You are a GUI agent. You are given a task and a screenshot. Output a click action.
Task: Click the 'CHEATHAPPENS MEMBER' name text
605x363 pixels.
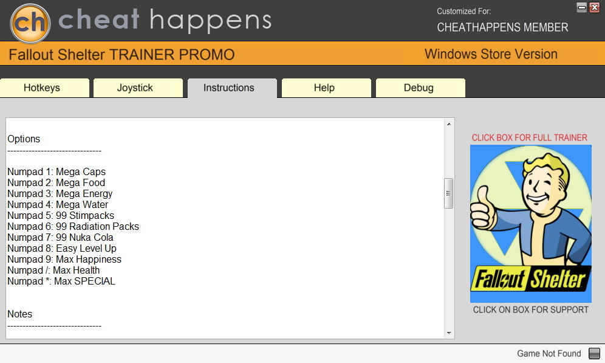point(502,27)
